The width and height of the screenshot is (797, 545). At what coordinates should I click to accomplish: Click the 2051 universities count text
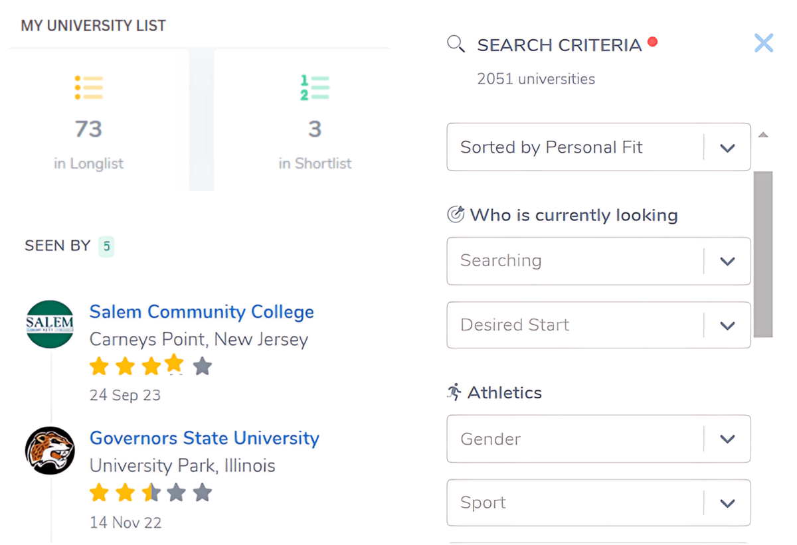(535, 78)
